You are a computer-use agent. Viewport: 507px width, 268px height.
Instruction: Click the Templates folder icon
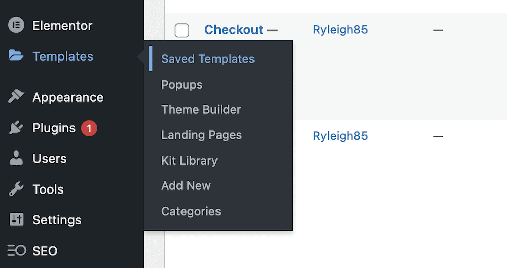[x=16, y=56]
